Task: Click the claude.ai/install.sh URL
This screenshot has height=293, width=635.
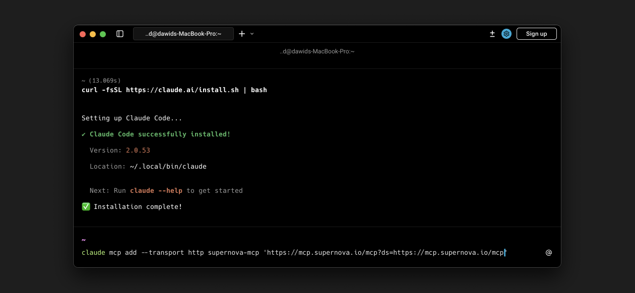Action: tap(182, 90)
